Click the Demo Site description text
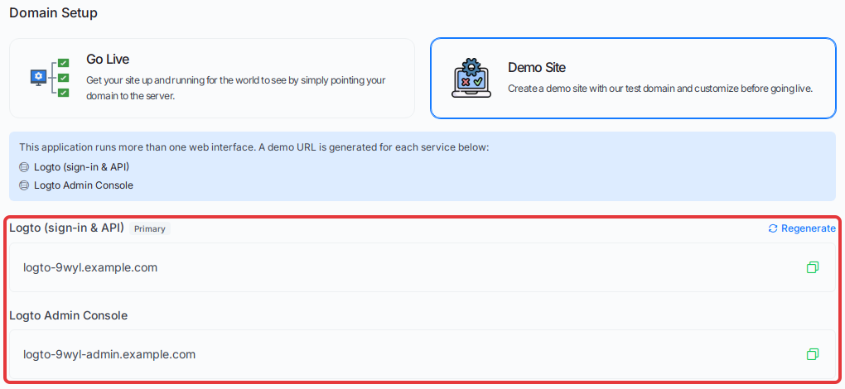The height and width of the screenshot is (389, 845). [x=660, y=89]
